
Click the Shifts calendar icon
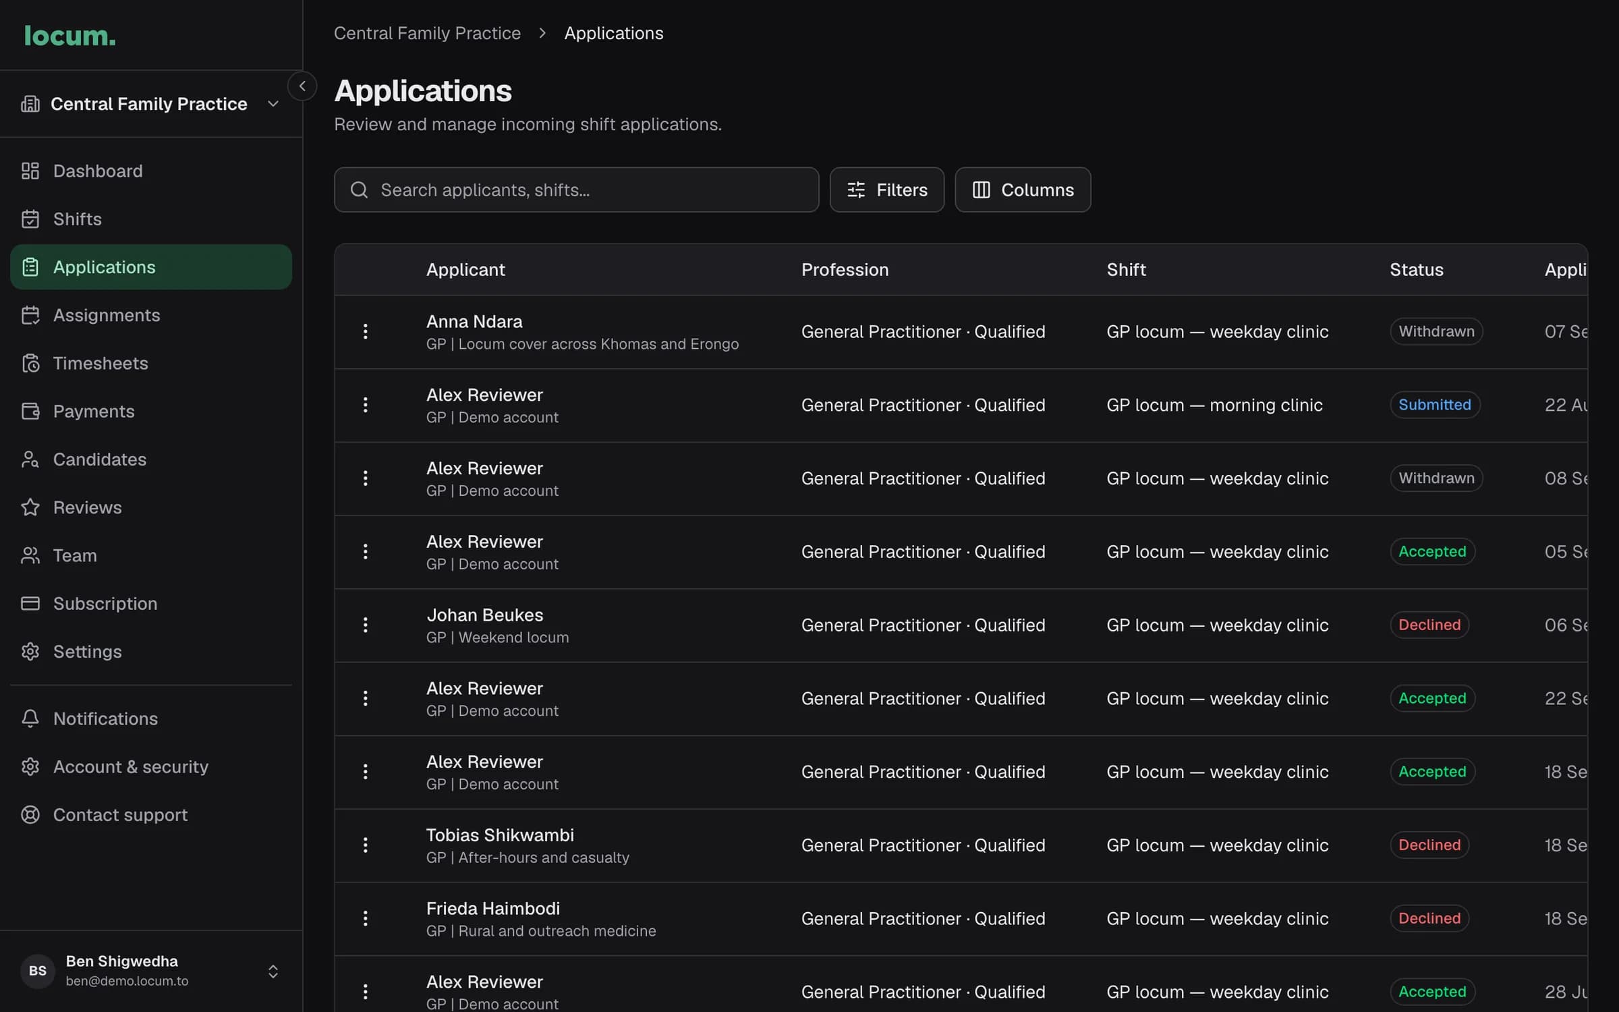click(x=30, y=219)
